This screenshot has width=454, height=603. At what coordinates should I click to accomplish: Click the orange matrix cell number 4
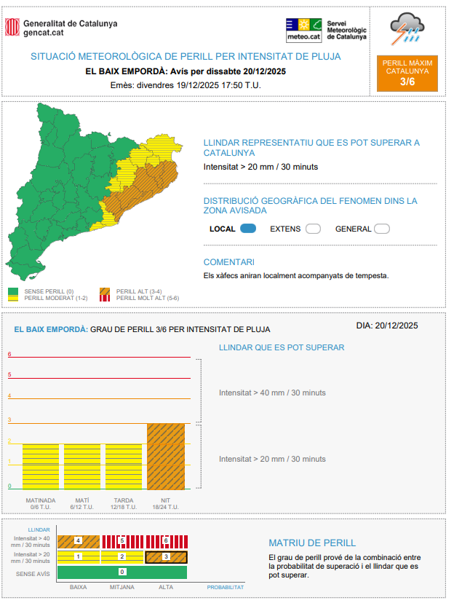click(78, 541)
